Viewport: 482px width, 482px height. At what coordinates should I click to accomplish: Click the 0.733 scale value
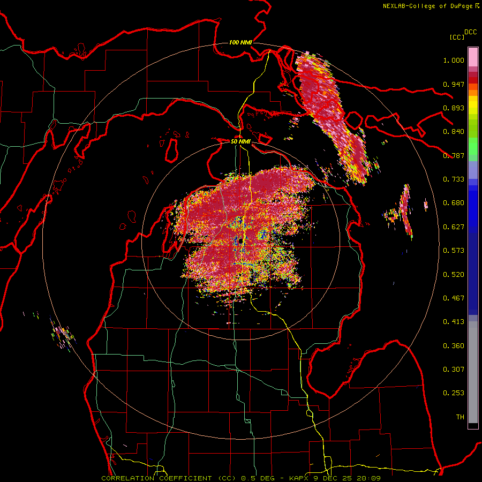[x=454, y=179]
